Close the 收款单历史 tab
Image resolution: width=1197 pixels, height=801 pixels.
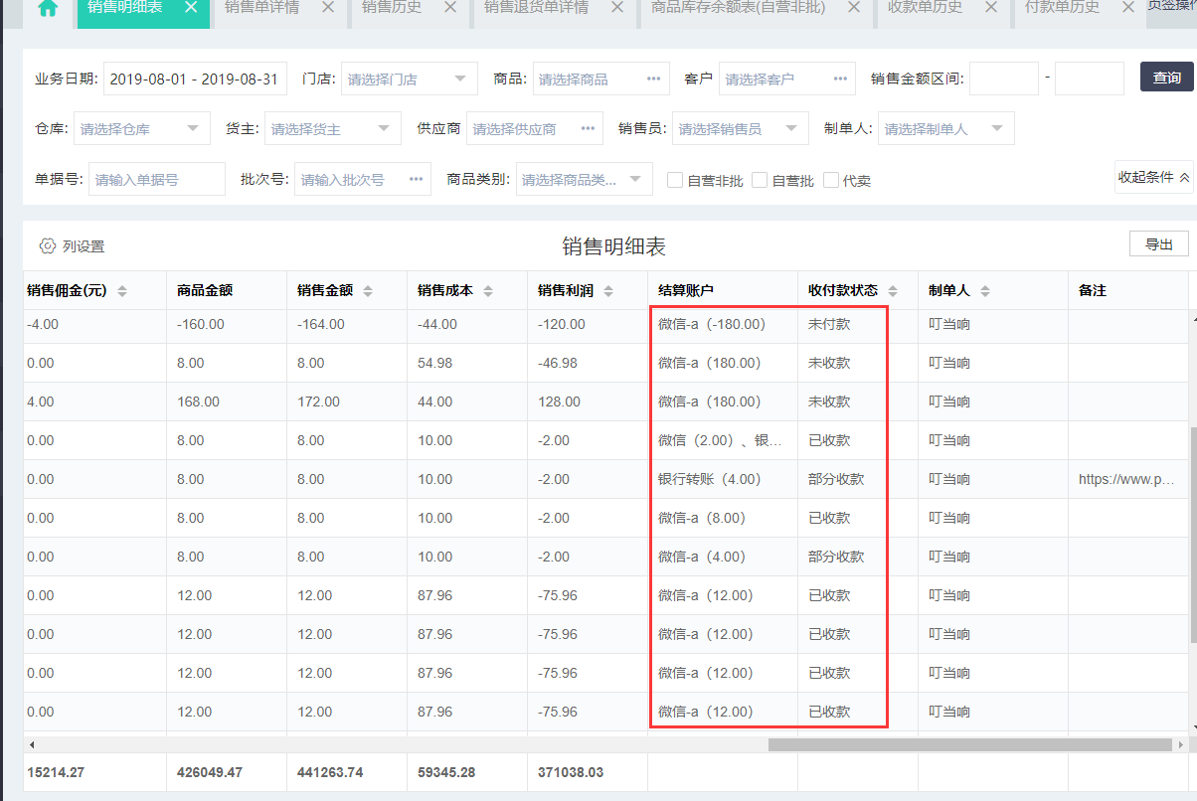pos(991,7)
